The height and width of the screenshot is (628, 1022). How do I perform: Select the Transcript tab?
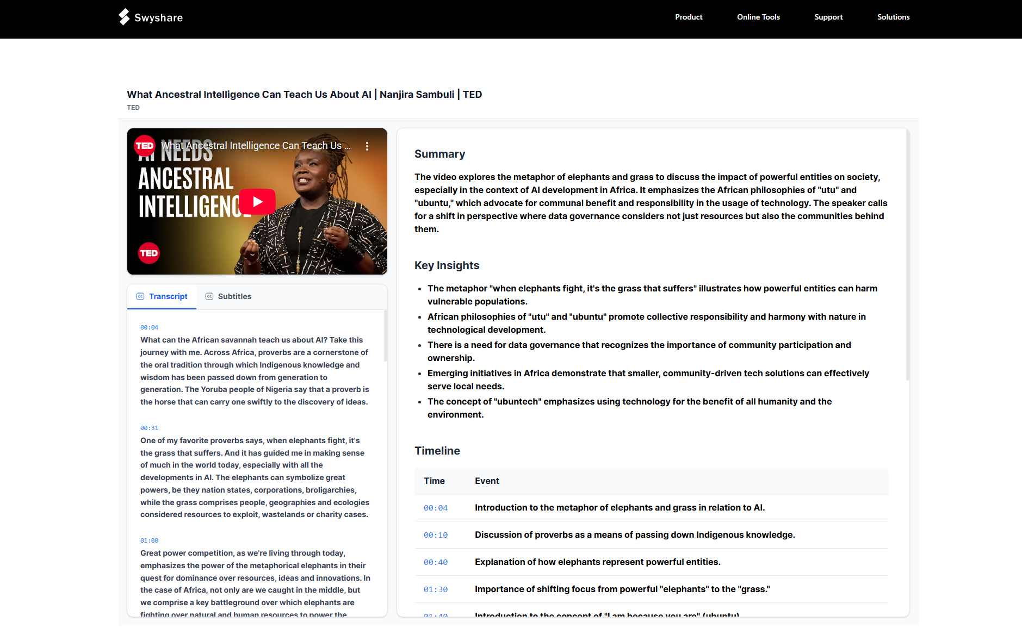(168, 296)
